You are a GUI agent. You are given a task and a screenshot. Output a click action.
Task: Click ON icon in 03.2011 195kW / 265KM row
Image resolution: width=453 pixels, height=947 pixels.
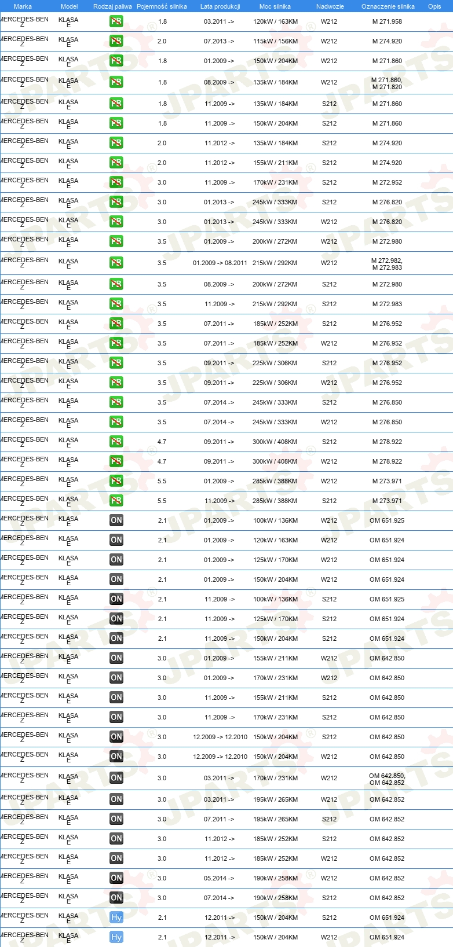coord(116,799)
